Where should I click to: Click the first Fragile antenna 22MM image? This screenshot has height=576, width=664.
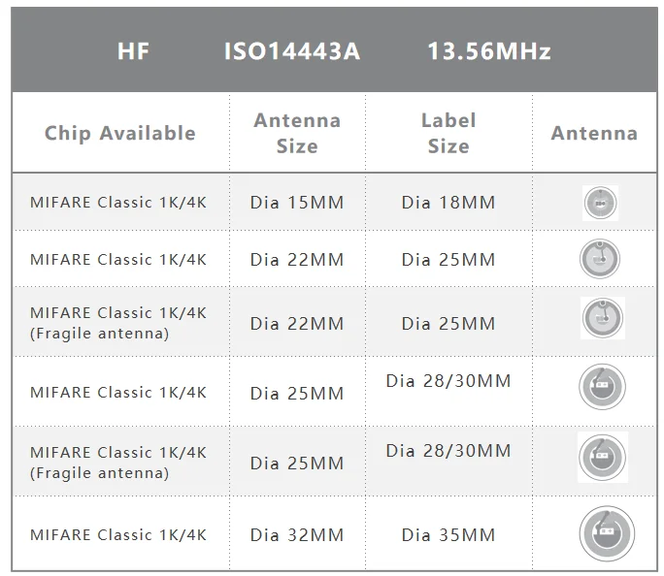click(602, 318)
